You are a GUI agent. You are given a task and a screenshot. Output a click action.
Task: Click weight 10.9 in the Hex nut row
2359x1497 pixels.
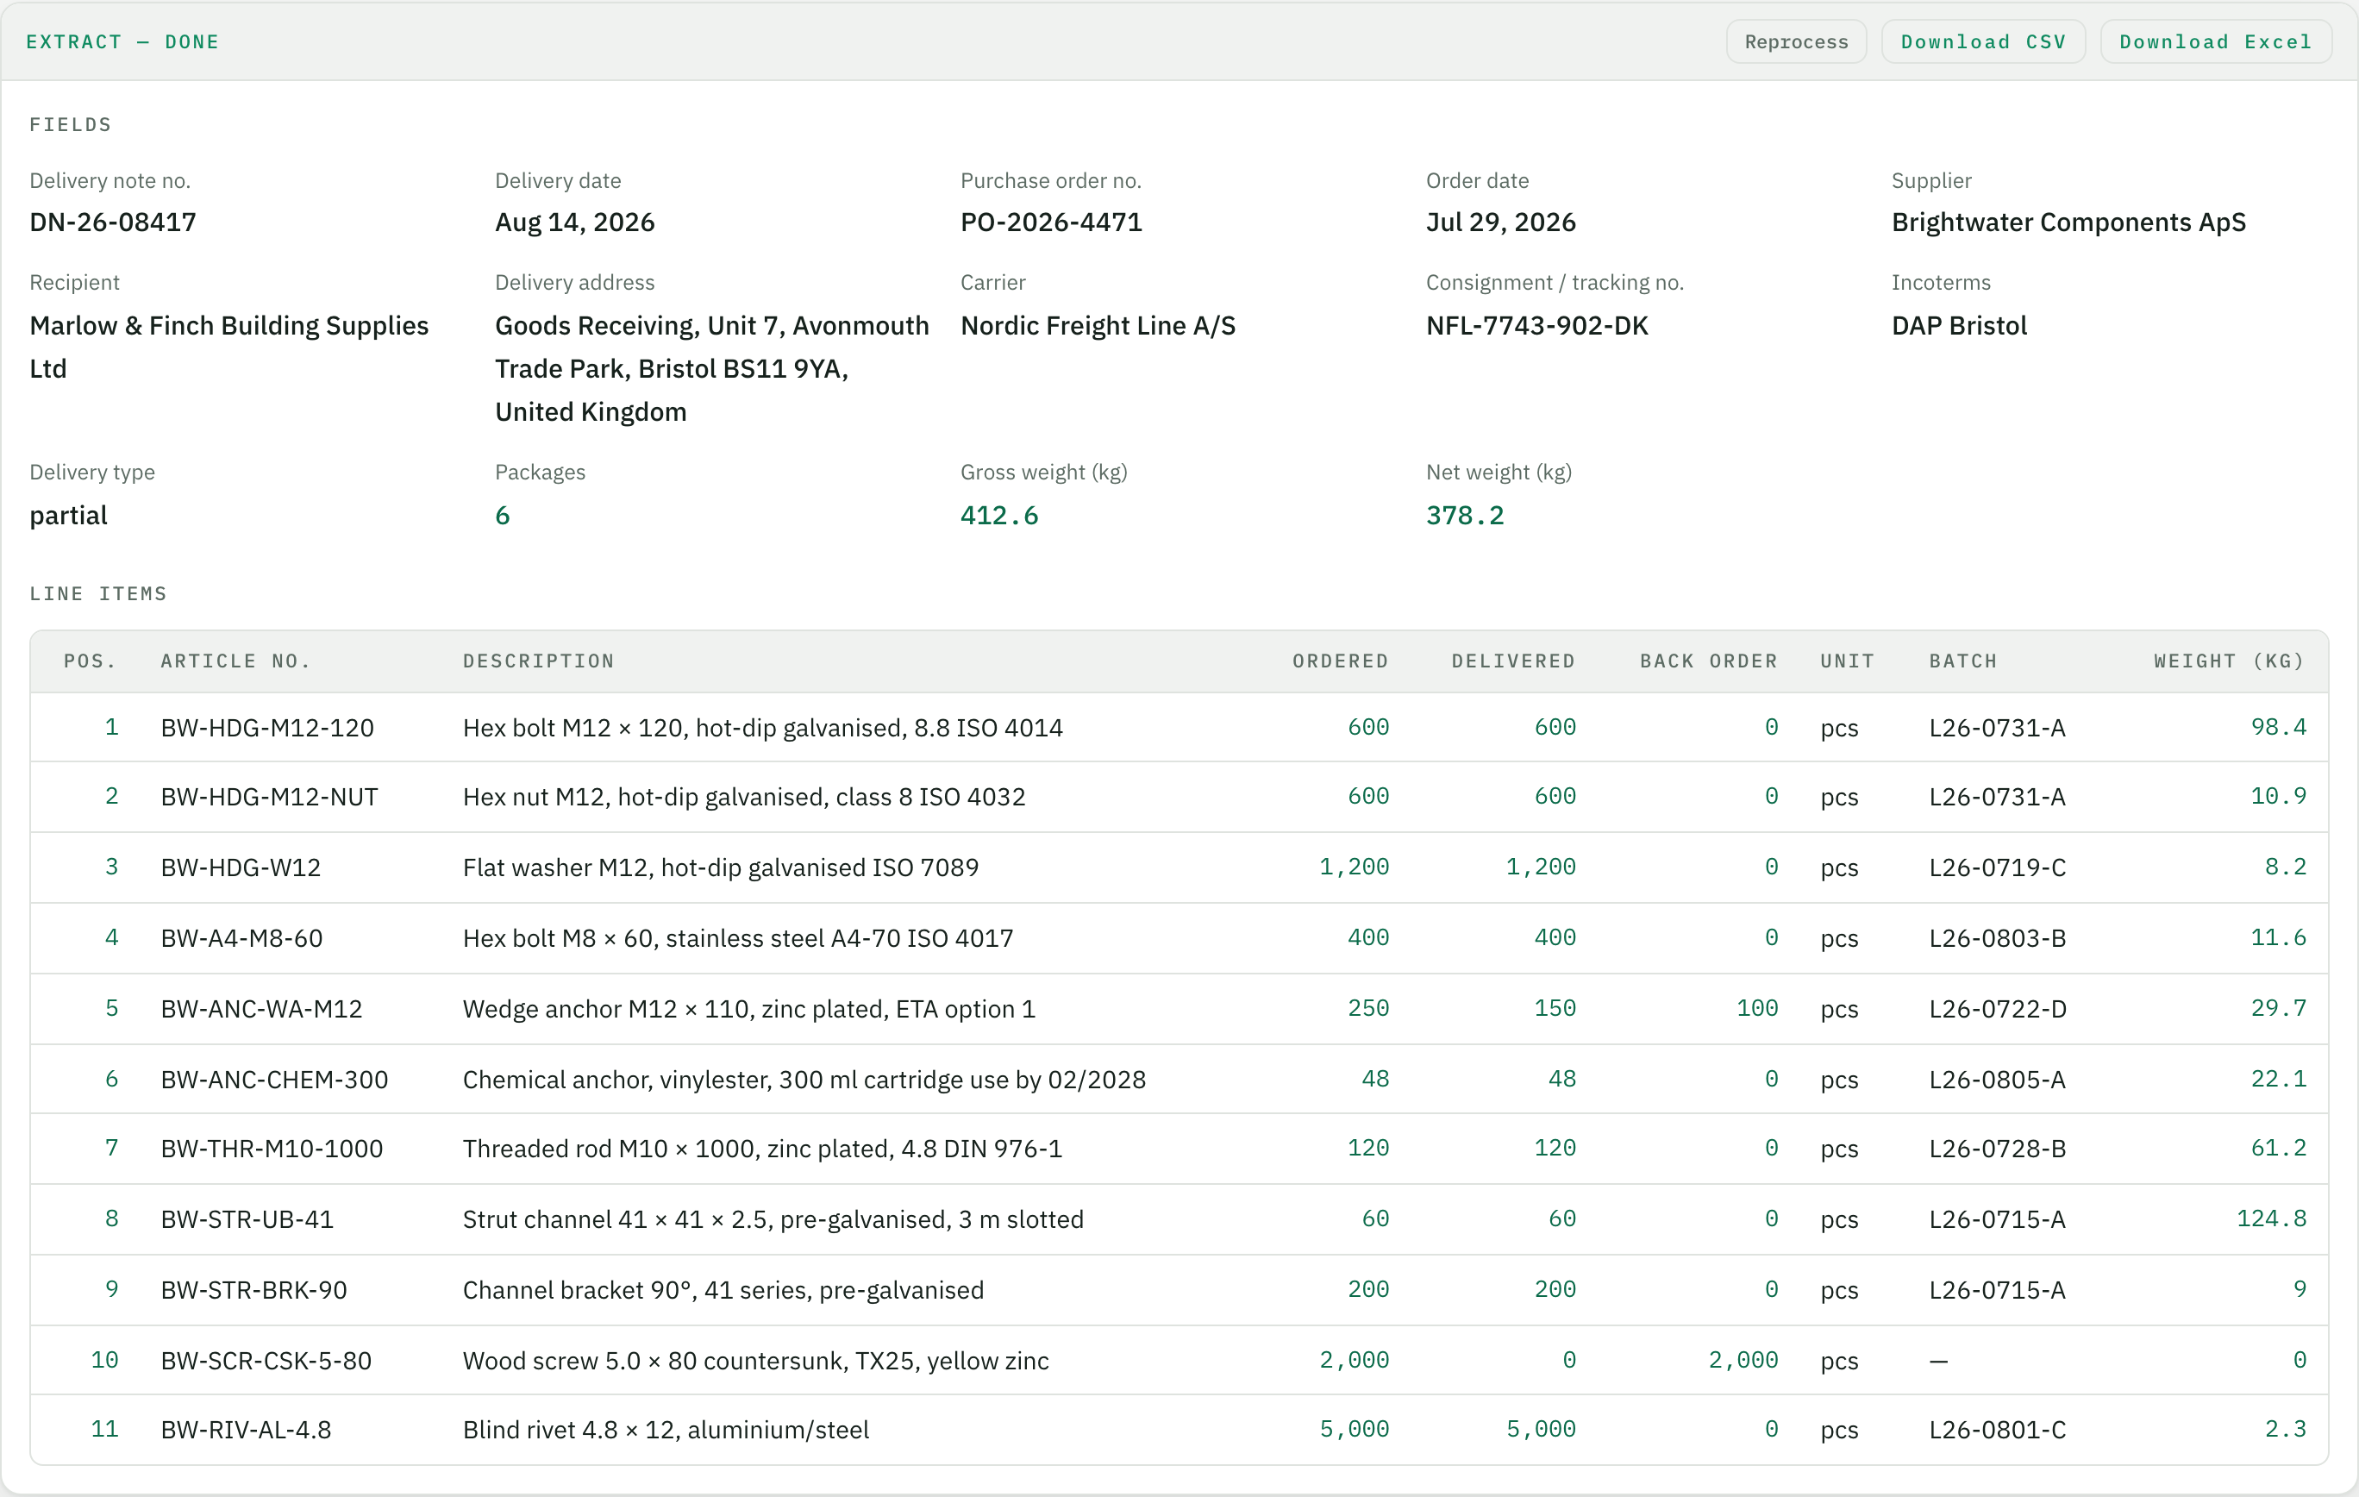tap(2278, 797)
